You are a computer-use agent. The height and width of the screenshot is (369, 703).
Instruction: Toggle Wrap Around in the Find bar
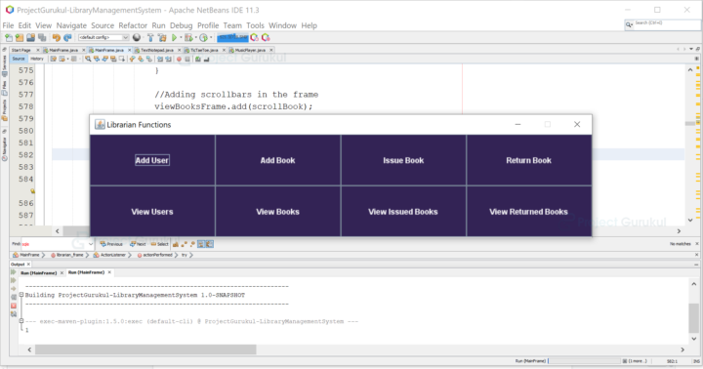pos(209,244)
